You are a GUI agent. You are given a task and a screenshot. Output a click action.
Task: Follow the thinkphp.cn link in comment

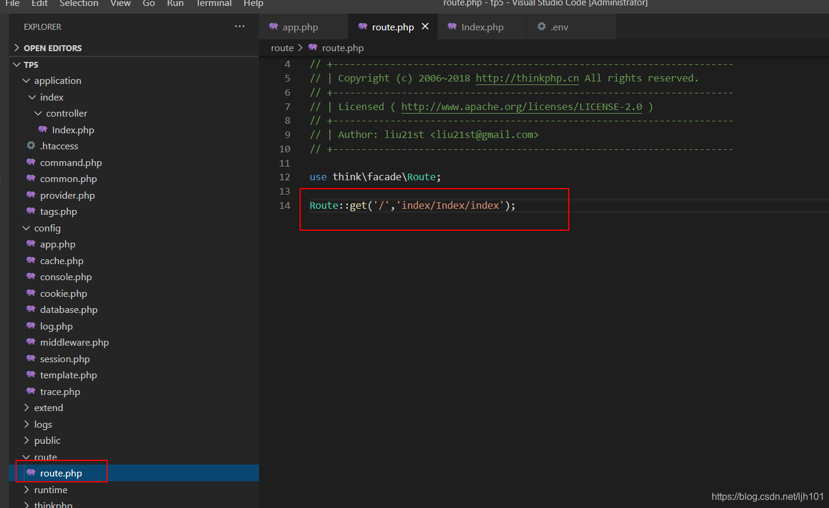[527, 79]
